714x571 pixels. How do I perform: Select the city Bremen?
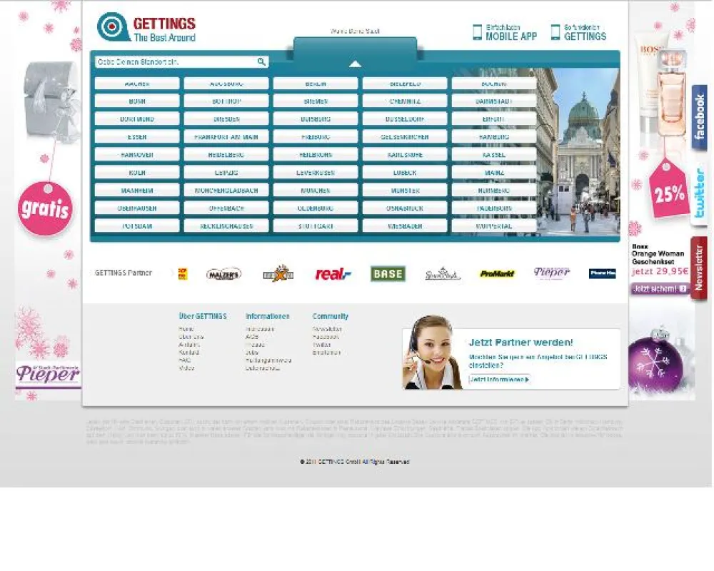(316, 101)
